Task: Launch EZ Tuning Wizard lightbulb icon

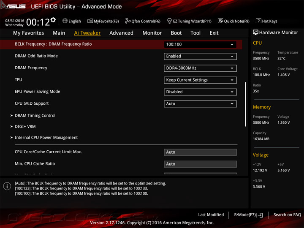Action: click(x=169, y=21)
